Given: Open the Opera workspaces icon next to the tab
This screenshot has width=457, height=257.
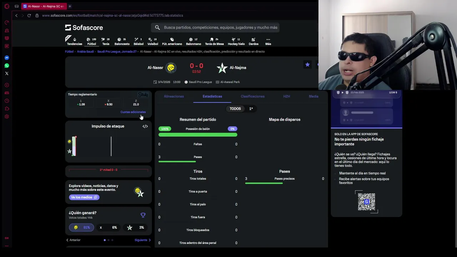Looking at the screenshot, I should pos(16,6).
